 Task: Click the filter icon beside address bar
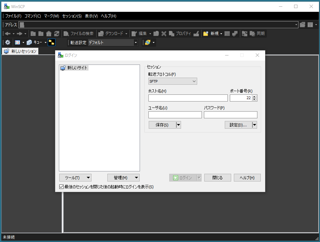click(310, 25)
